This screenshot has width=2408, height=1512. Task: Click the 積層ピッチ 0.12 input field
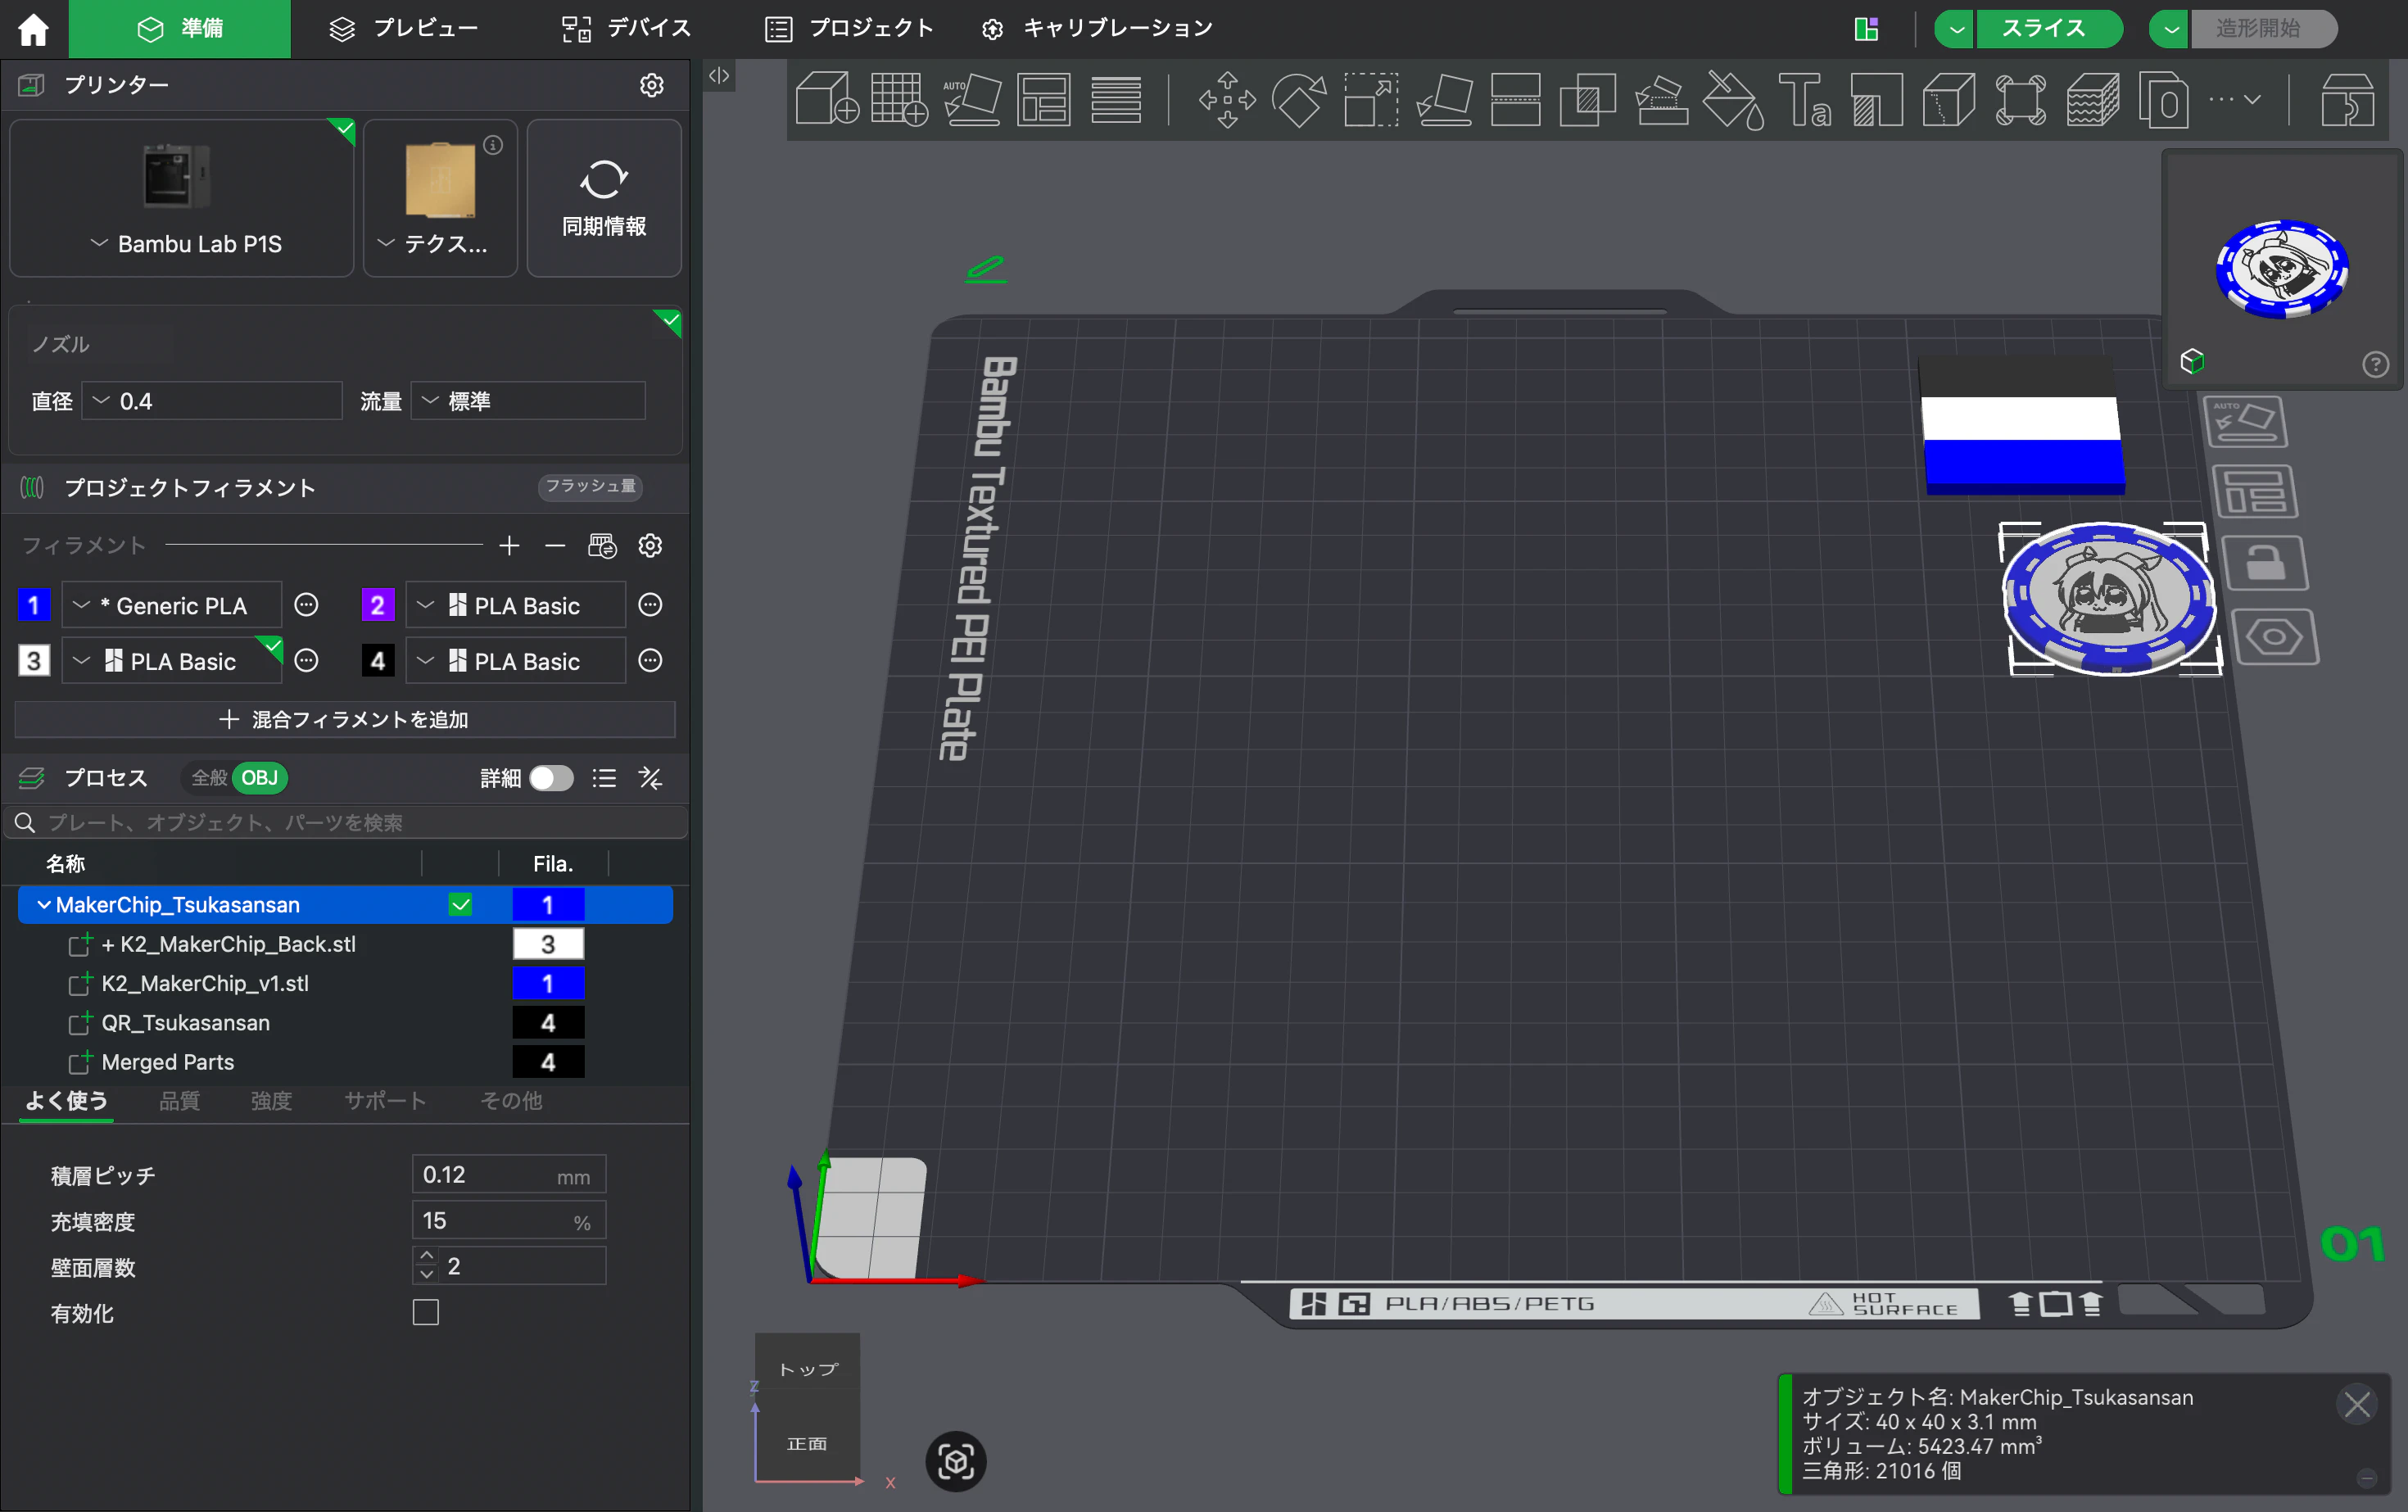click(509, 1175)
